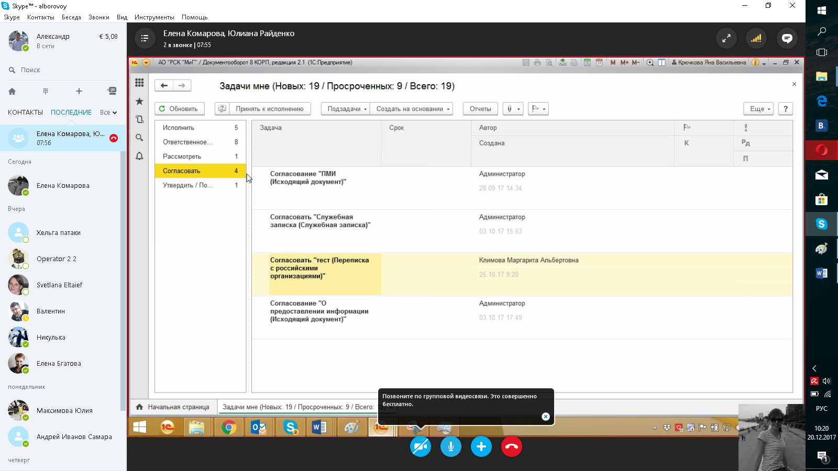This screenshot has width=838, height=471.
Task: Toggle the conversation list sidebar icon
Action: 145,38
